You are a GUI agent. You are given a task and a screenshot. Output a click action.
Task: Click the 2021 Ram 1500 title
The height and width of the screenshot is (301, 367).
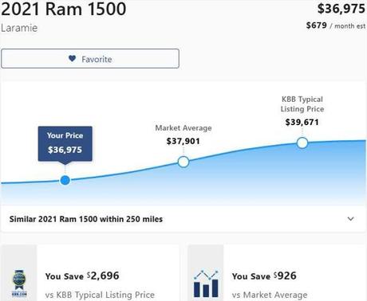[64, 9]
